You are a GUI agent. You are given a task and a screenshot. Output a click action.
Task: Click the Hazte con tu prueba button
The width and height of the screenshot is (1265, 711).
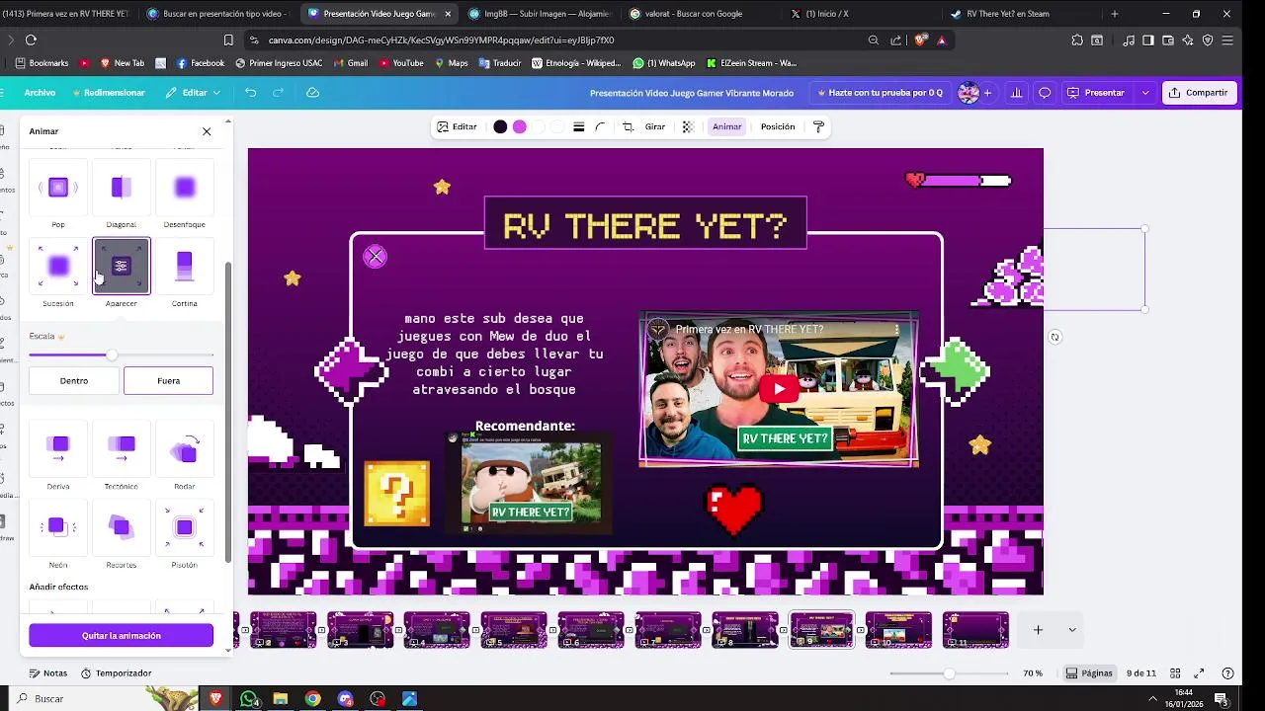tap(880, 93)
